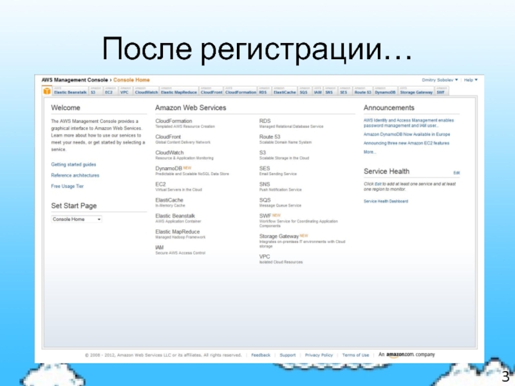Select the Storage Gateway tab

pyautogui.click(x=416, y=91)
